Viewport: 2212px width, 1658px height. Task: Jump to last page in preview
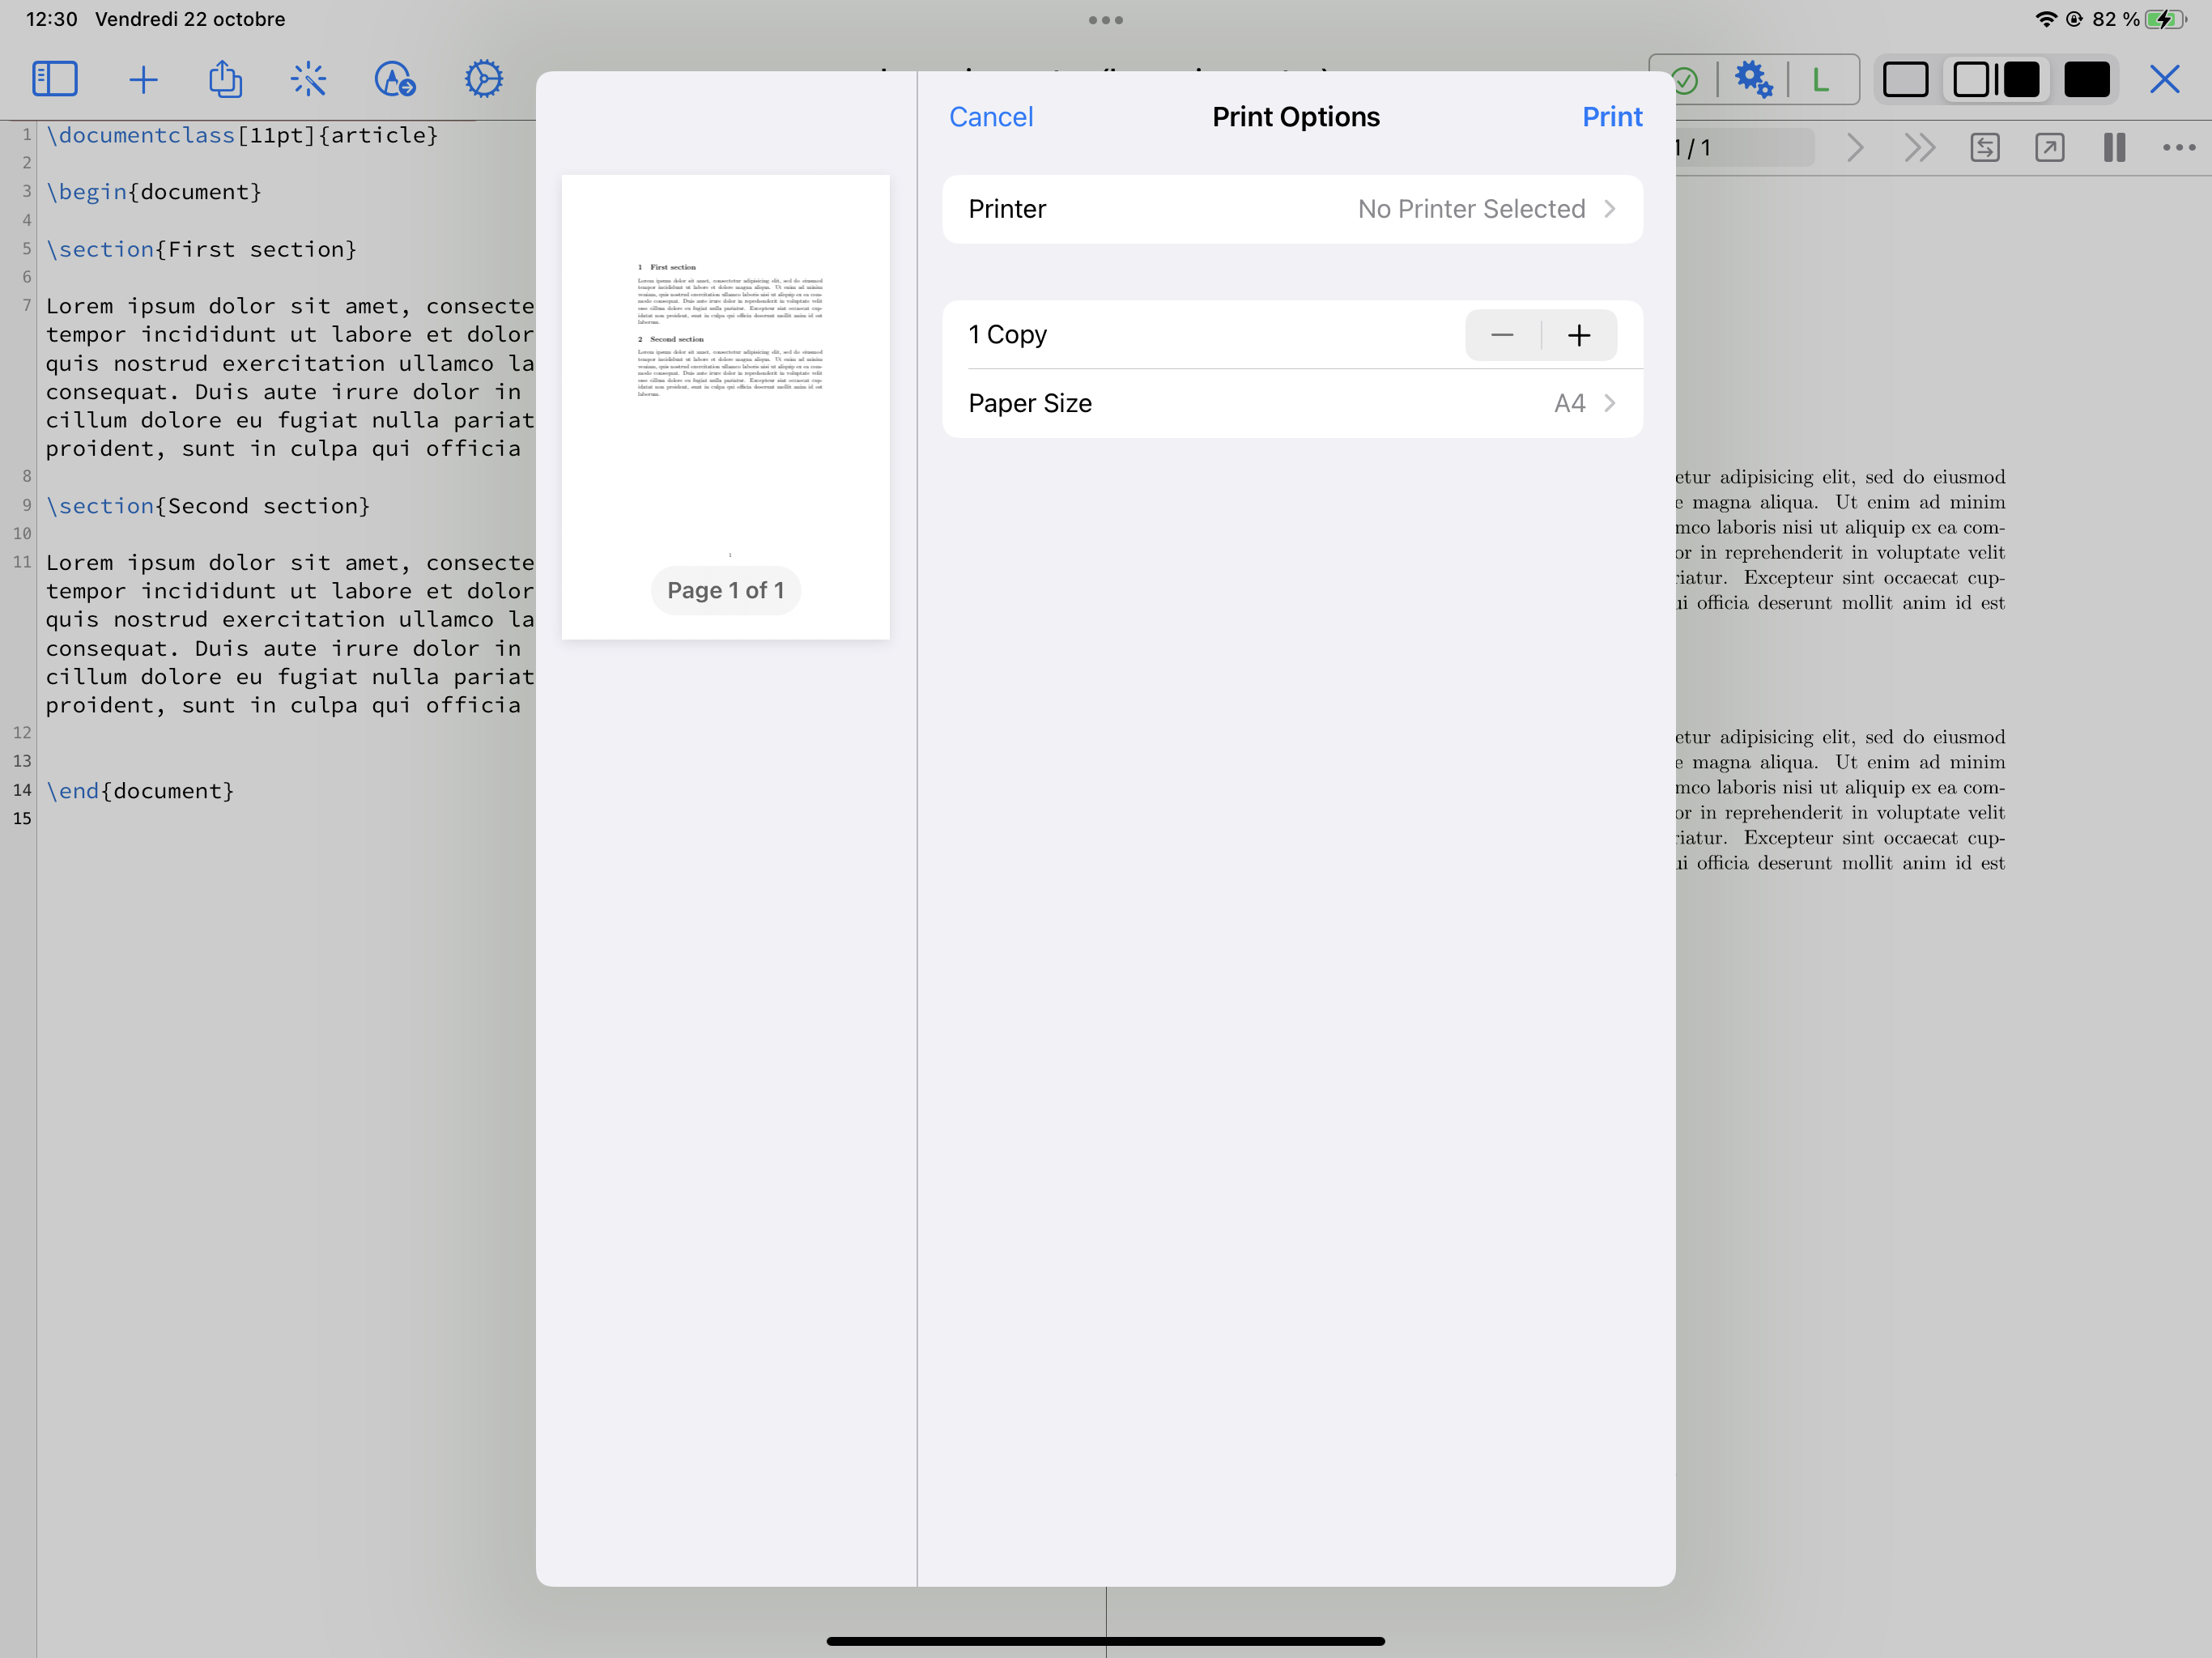pyautogui.click(x=1920, y=148)
